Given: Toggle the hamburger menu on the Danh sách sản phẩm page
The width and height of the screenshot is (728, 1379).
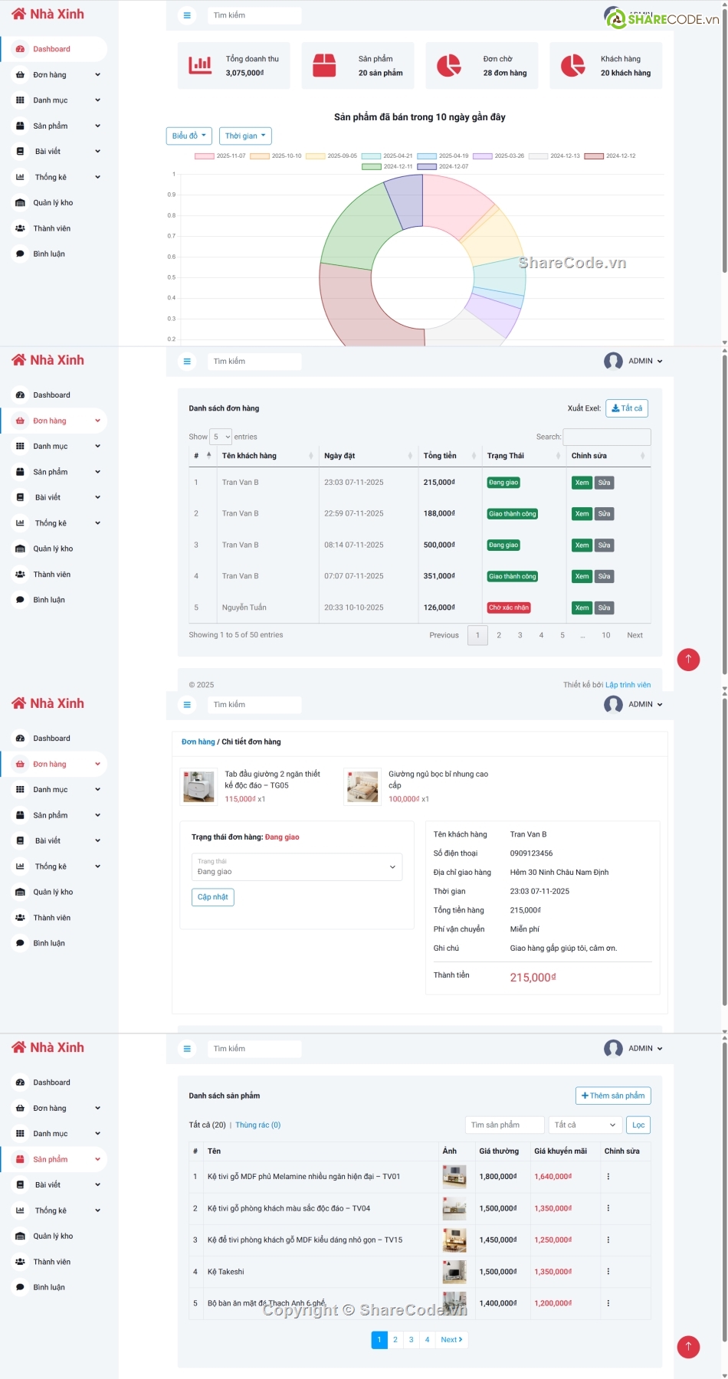Looking at the screenshot, I should click(x=187, y=1049).
